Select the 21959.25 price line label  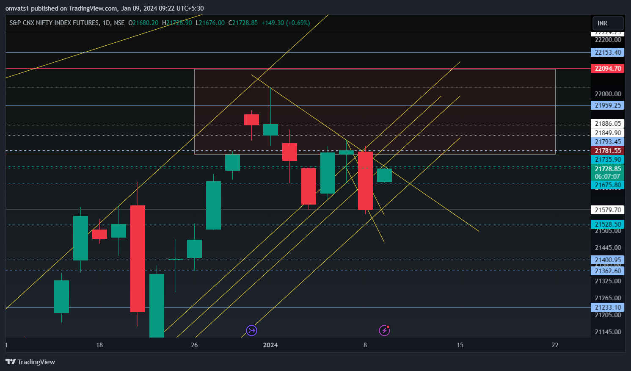[608, 105]
